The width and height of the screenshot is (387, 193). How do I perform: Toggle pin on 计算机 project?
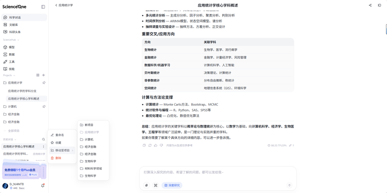click(44, 107)
